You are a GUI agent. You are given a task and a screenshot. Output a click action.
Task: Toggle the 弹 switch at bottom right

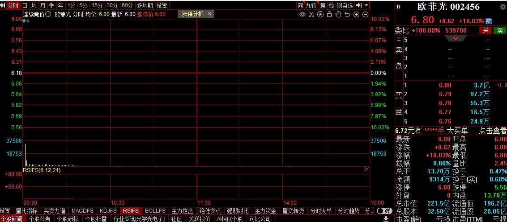384,210
